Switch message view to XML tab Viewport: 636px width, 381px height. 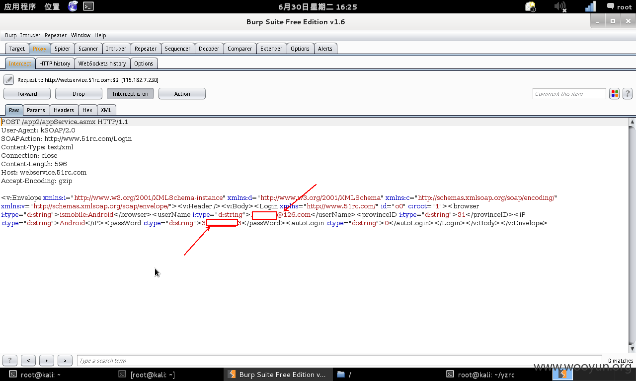106,110
